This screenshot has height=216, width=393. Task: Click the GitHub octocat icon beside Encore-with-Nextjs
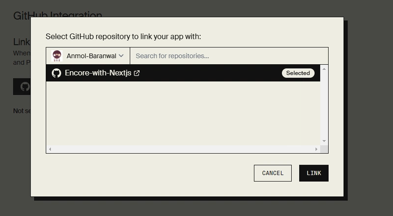[x=56, y=73]
